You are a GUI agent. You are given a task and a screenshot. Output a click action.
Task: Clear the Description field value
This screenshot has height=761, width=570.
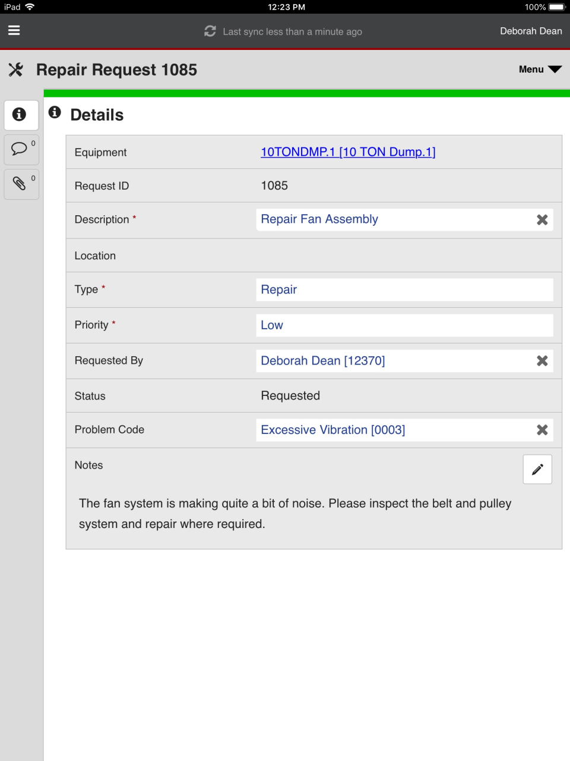541,219
